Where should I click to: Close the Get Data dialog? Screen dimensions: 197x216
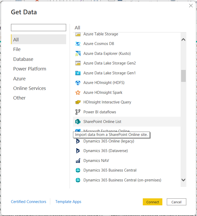(x=191, y=6)
